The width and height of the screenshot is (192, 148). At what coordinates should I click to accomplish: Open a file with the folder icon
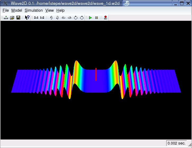[x=12, y=18]
